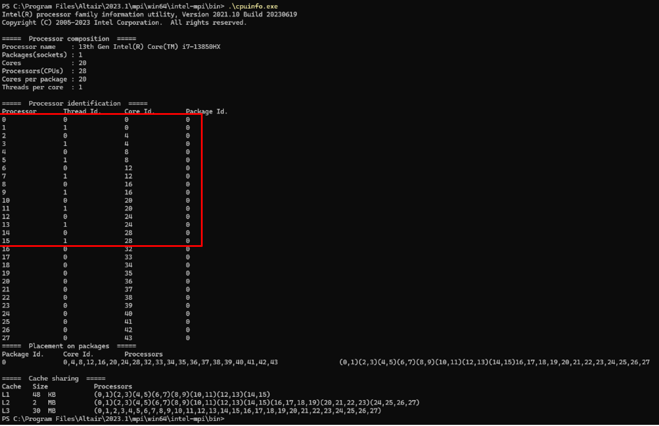This screenshot has width=659, height=426.
Task: Click 'Core Id.' header in identification table
Action: 139,111
